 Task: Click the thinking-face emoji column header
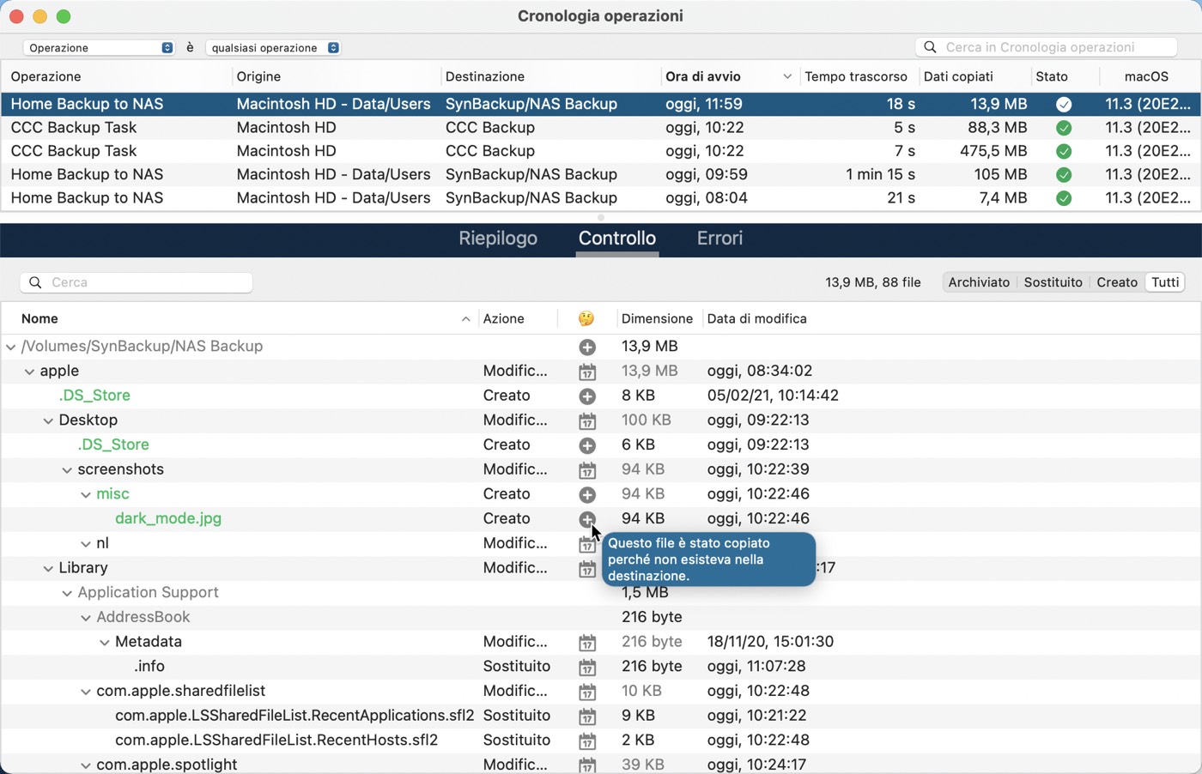586,318
